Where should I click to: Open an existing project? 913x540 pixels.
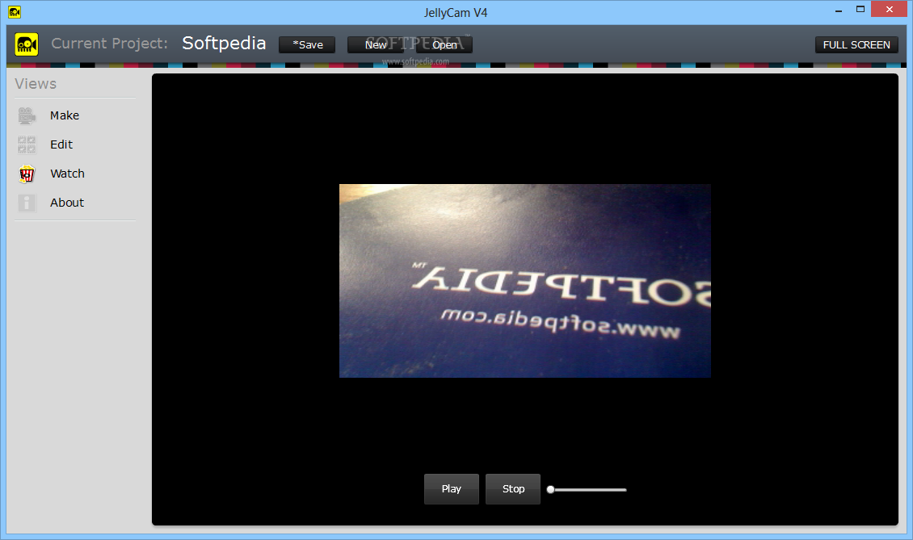point(444,45)
